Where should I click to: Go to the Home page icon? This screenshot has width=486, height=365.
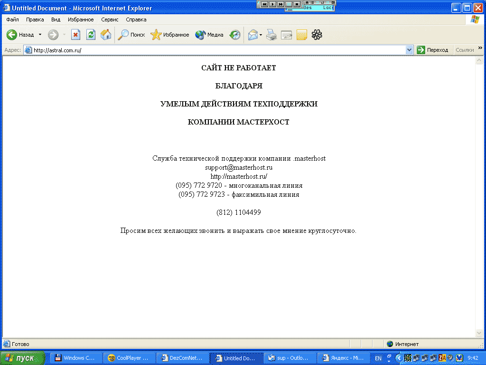(106, 35)
